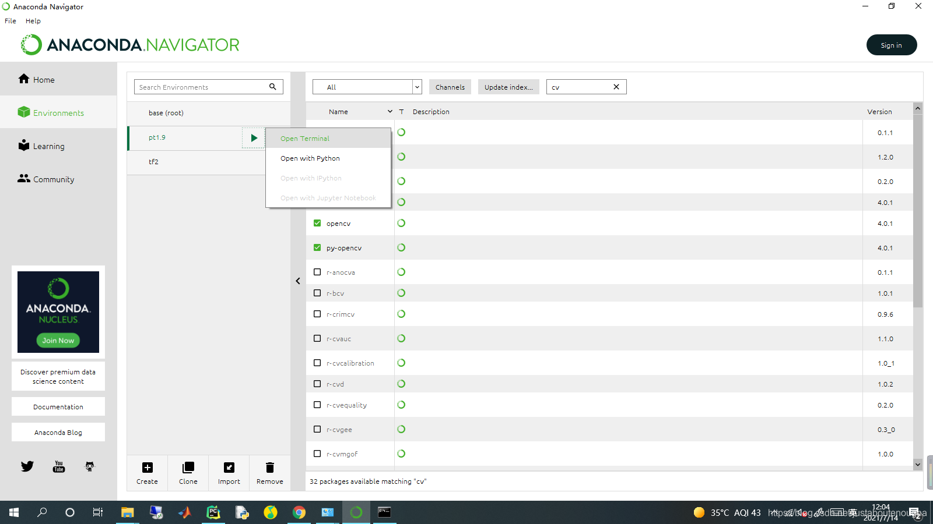Click the status circle icon for opencv

(x=401, y=223)
